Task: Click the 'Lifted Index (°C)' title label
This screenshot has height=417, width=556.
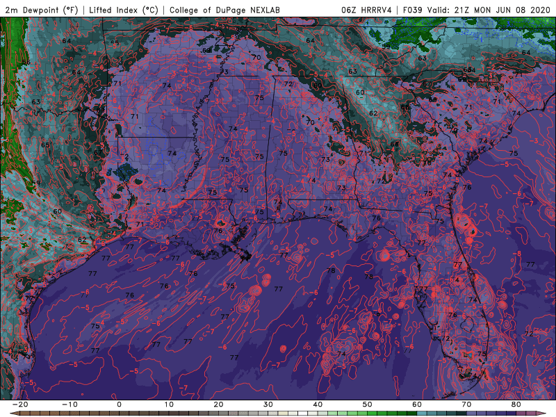Action: pos(124,10)
